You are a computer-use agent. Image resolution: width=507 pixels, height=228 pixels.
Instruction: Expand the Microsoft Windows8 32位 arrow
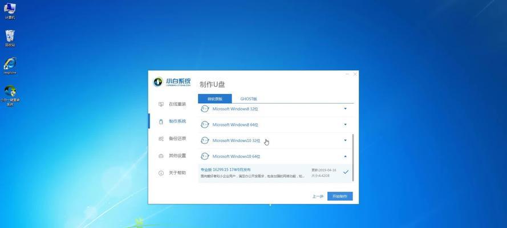coord(346,108)
